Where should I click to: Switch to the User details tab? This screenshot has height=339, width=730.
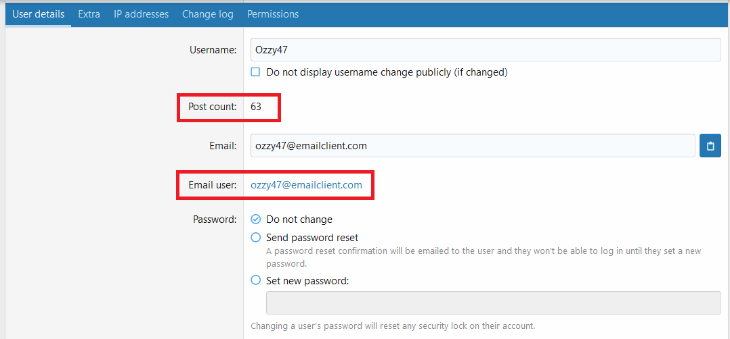pyautogui.click(x=39, y=14)
